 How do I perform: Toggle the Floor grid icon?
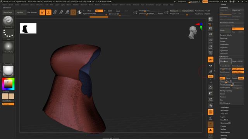point(210,59)
